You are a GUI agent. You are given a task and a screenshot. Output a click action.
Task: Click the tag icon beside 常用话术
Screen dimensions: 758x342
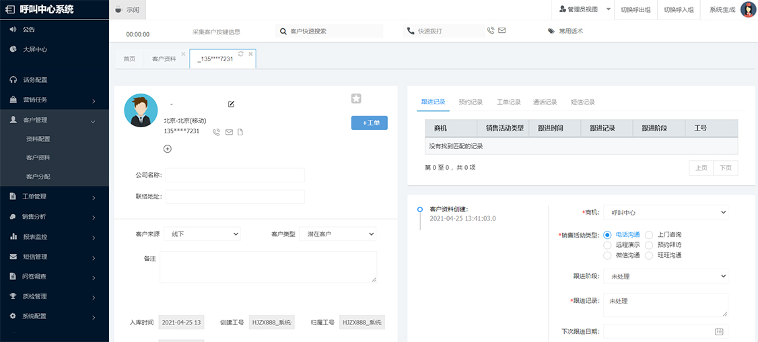click(551, 31)
